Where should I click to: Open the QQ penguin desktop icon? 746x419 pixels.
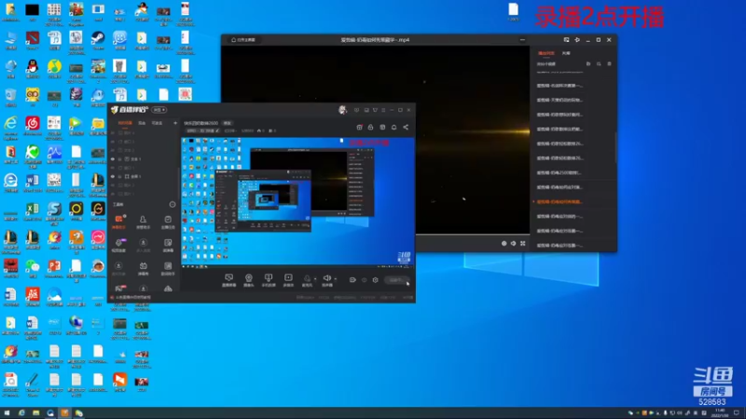coord(33,68)
